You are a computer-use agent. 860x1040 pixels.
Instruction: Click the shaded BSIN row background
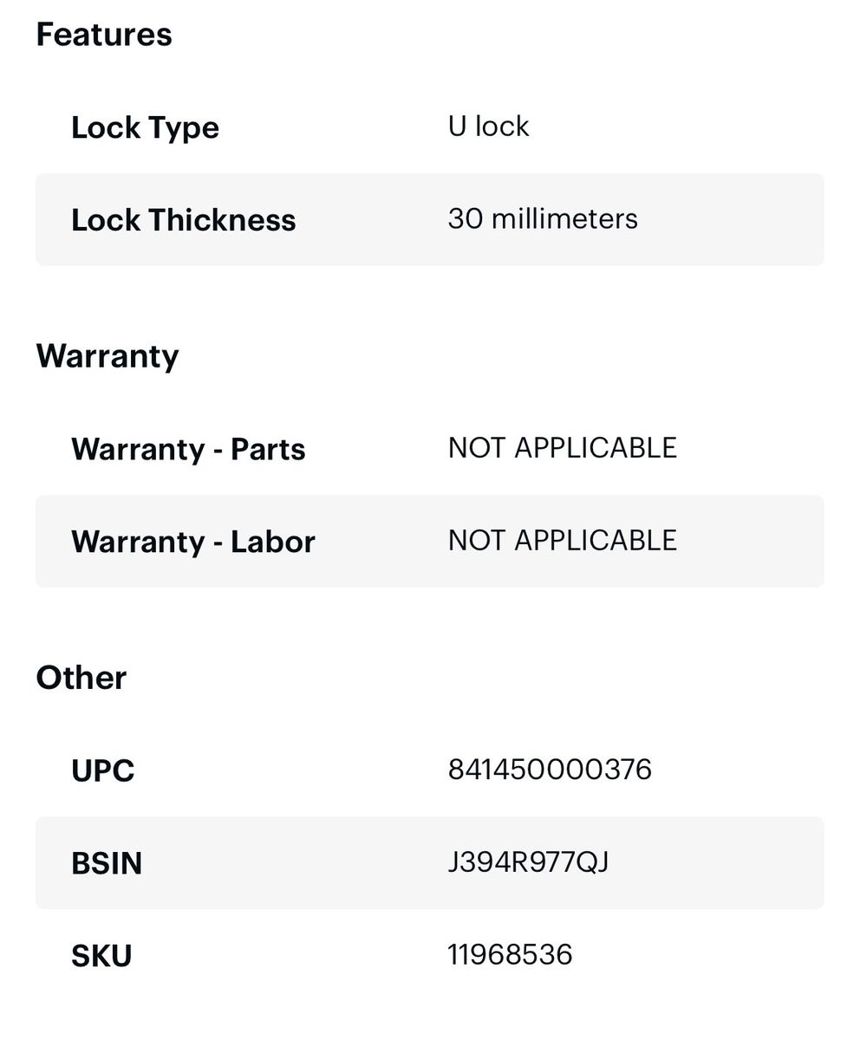(x=430, y=862)
